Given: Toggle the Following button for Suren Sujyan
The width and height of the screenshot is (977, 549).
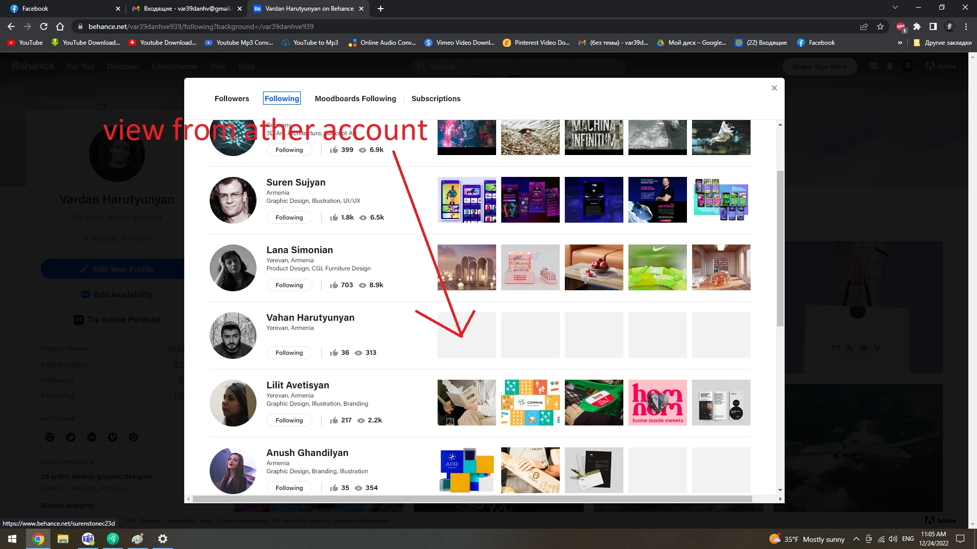Looking at the screenshot, I should pyautogui.click(x=289, y=218).
